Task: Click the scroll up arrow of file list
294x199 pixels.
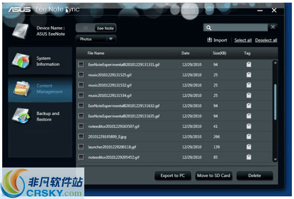Action: tap(275, 63)
